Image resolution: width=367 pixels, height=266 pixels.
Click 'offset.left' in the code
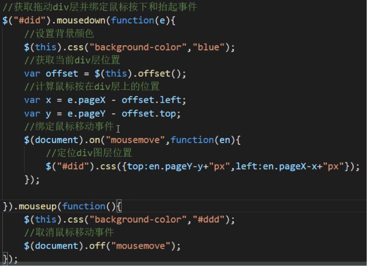coord(151,100)
